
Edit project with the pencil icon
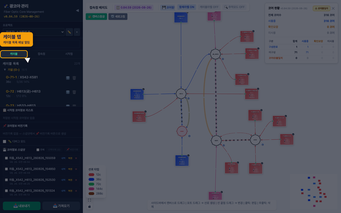coord(69,32)
